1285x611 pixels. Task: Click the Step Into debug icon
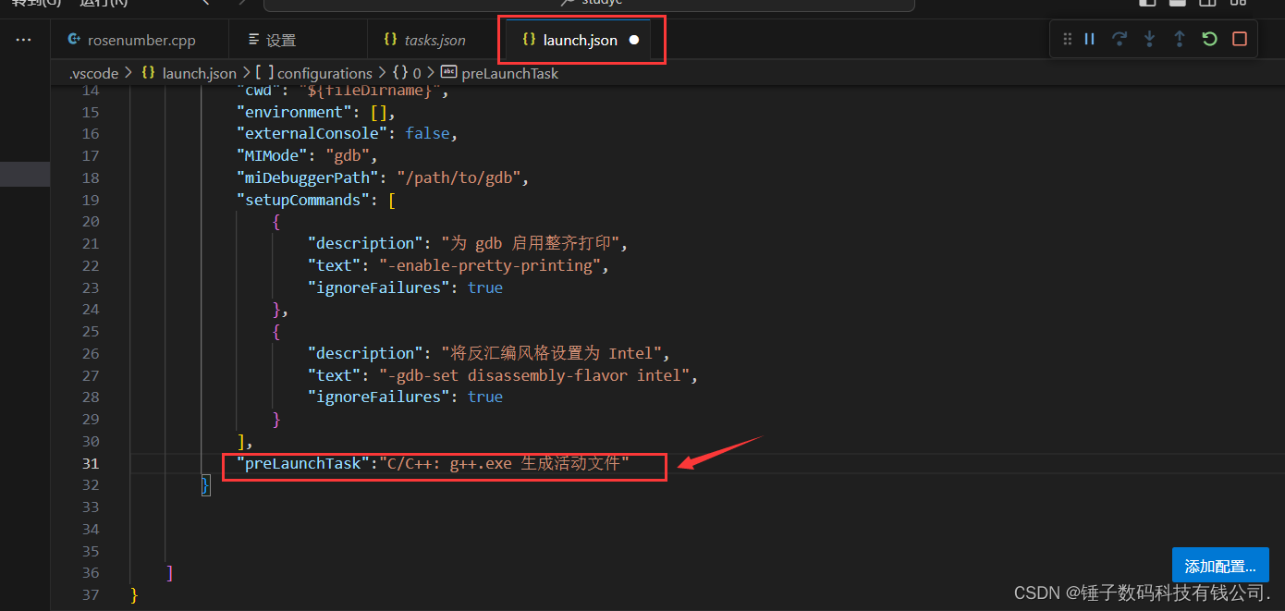(x=1149, y=39)
